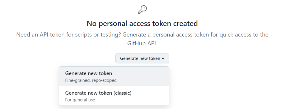The height and width of the screenshot is (109, 281).
Task: Click the 'personal access token' phrase in description
Action: coord(181,34)
